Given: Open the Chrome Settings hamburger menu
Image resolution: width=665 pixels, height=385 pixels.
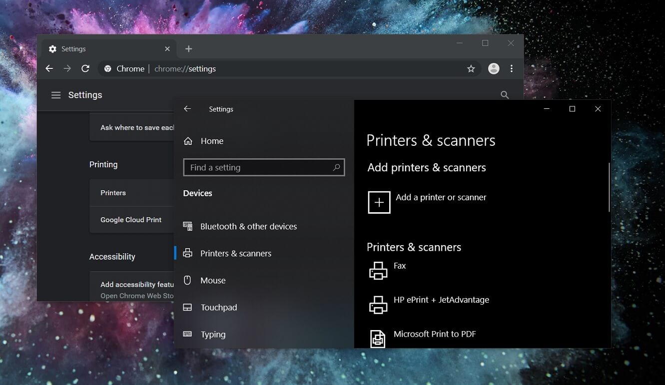Looking at the screenshot, I should pos(56,95).
